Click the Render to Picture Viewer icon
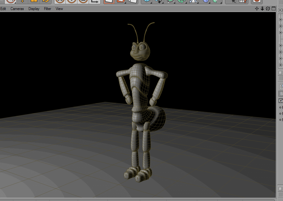Screen dimensions: 283x201 tap(120, 1)
